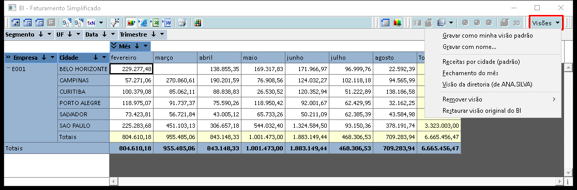Screen dimensions: 577x190
Task: Select the PORTO ALEGRE row label
Action: click(x=84, y=102)
